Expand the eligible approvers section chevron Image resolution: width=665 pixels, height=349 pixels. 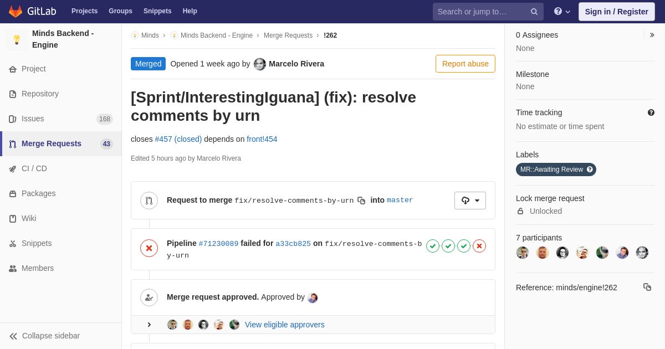coord(149,325)
